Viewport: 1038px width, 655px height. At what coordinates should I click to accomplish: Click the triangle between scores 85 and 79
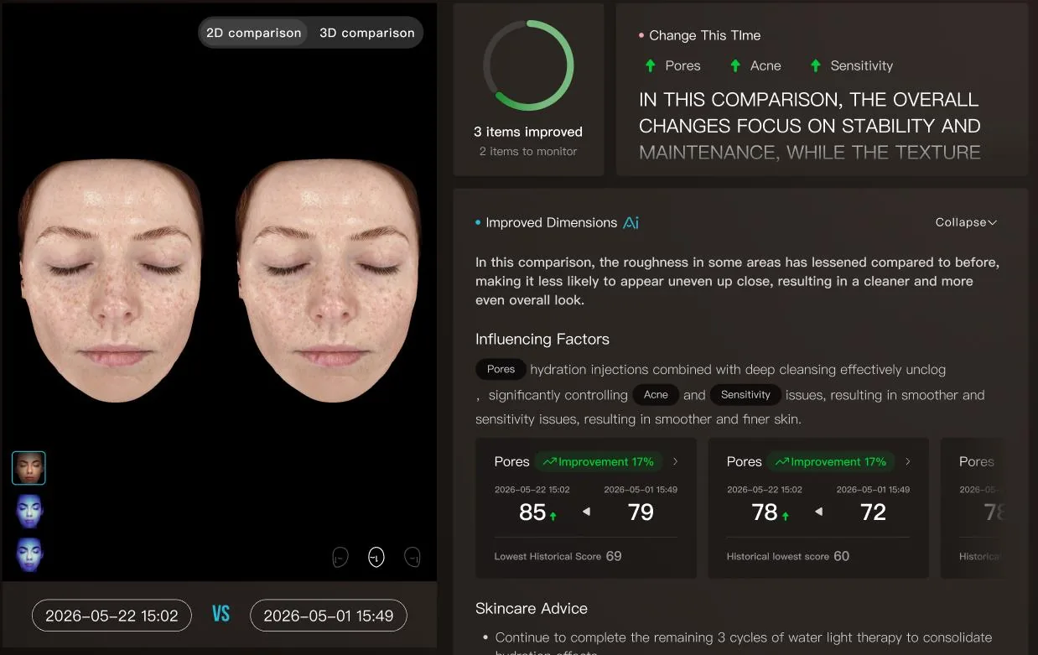click(586, 512)
